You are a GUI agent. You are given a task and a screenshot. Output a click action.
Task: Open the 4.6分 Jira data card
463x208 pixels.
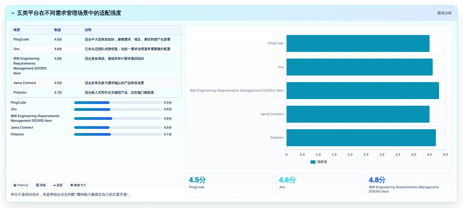(319, 185)
